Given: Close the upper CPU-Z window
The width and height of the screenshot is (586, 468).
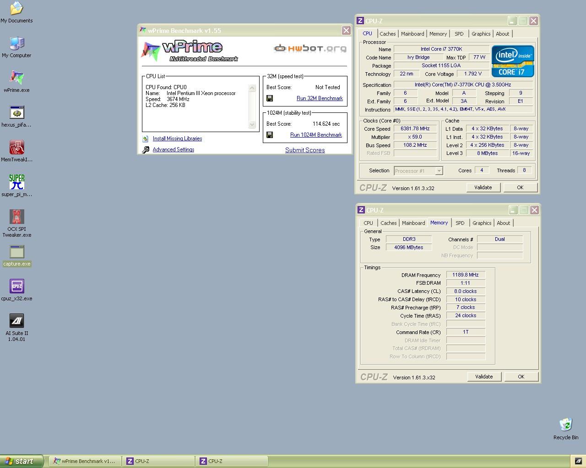Looking at the screenshot, I should [x=533, y=21].
